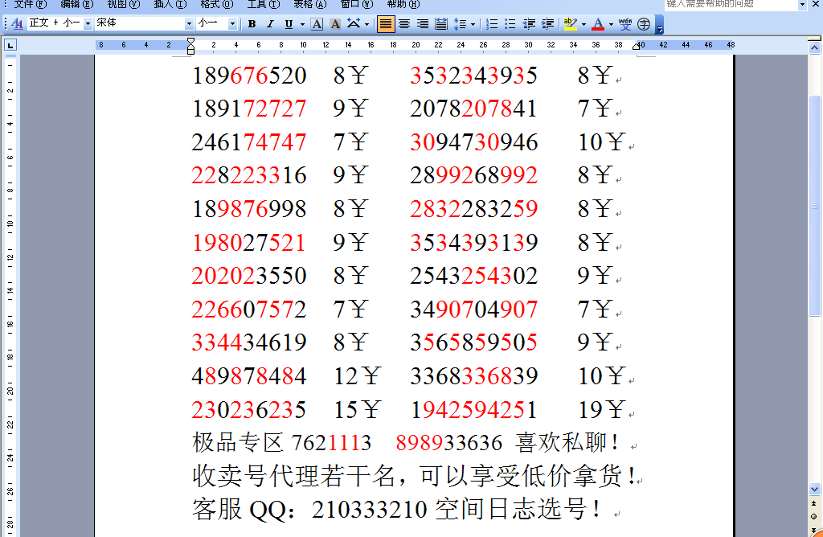Click the number 230236235 in document
This screenshot has width=823, height=537.
coord(249,410)
